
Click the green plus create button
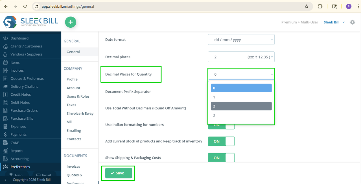click(x=71, y=22)
